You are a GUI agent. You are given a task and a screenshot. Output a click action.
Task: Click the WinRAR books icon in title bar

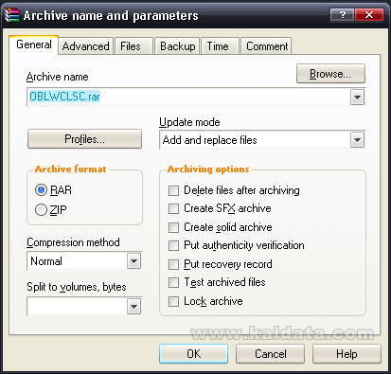click(x=12, y=15)
